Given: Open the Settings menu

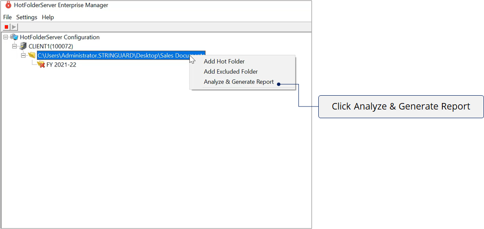Looking at the screenshot, I should coord(26,17).
